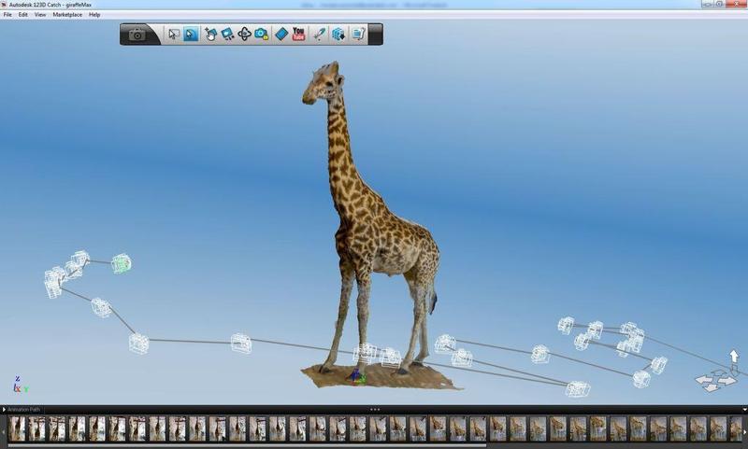
Task: Click the right scroll arrow of photo strip
Action: [x=745, y=430]
